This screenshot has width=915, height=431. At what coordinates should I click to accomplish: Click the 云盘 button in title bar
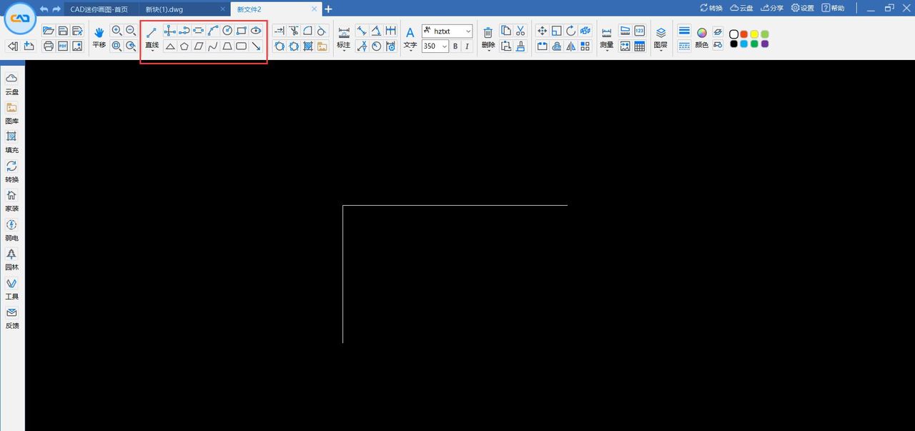point(742,8)
